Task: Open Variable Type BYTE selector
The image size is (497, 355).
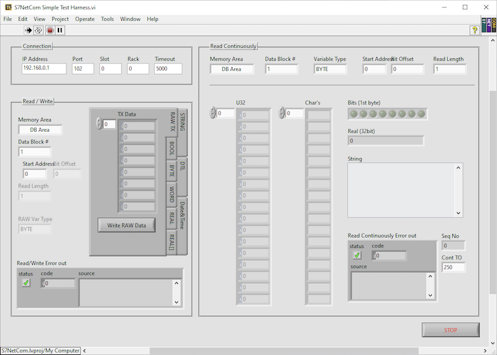Action: 330,69
